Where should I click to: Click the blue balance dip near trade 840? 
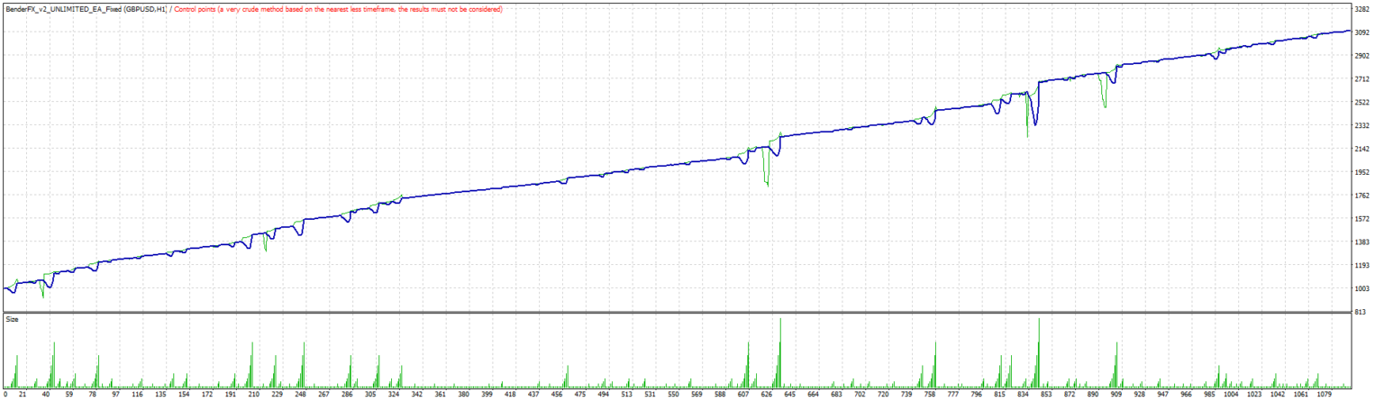(x=1035, y=122)
